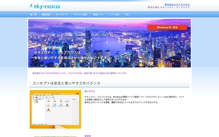Click the Hong Kong skyline banner image
This screenshot has height=137, width=219.
109,43
